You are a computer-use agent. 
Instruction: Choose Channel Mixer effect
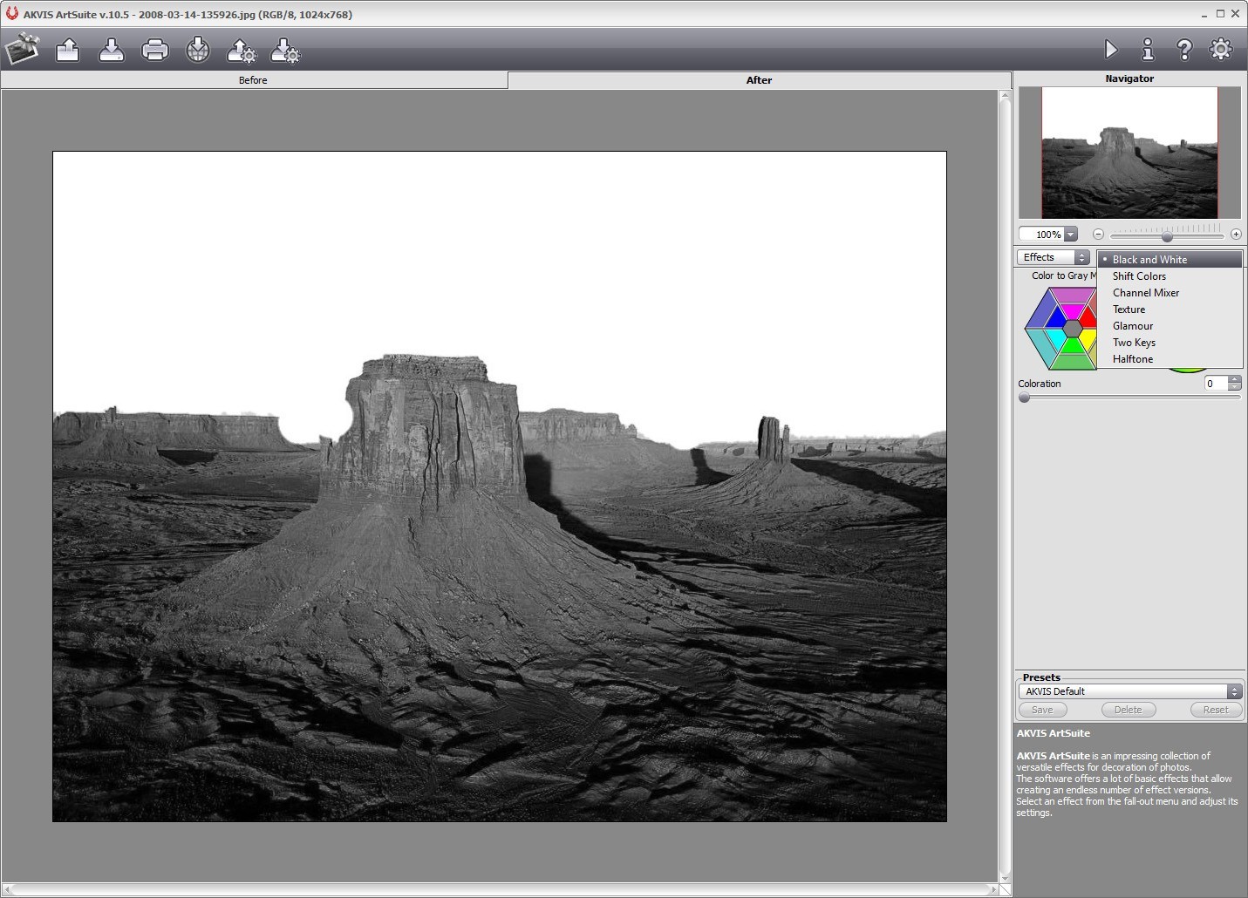point(1170,293)
